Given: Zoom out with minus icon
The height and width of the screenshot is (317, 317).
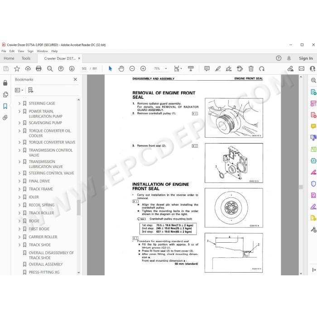Looking at the screenshot, I should [132, 69].
